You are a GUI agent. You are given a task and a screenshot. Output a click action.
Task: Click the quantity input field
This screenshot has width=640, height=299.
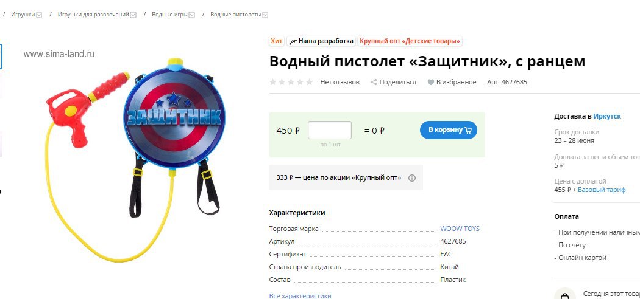tap(329, 130)
